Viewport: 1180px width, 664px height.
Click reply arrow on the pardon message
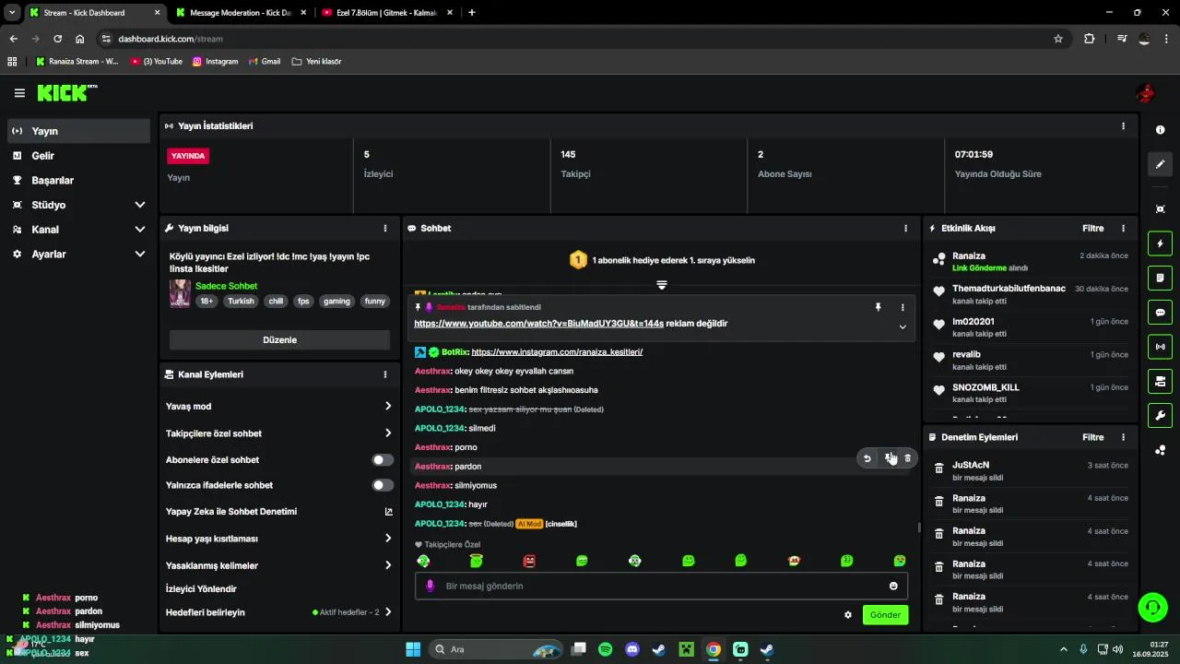click(867, 458)
